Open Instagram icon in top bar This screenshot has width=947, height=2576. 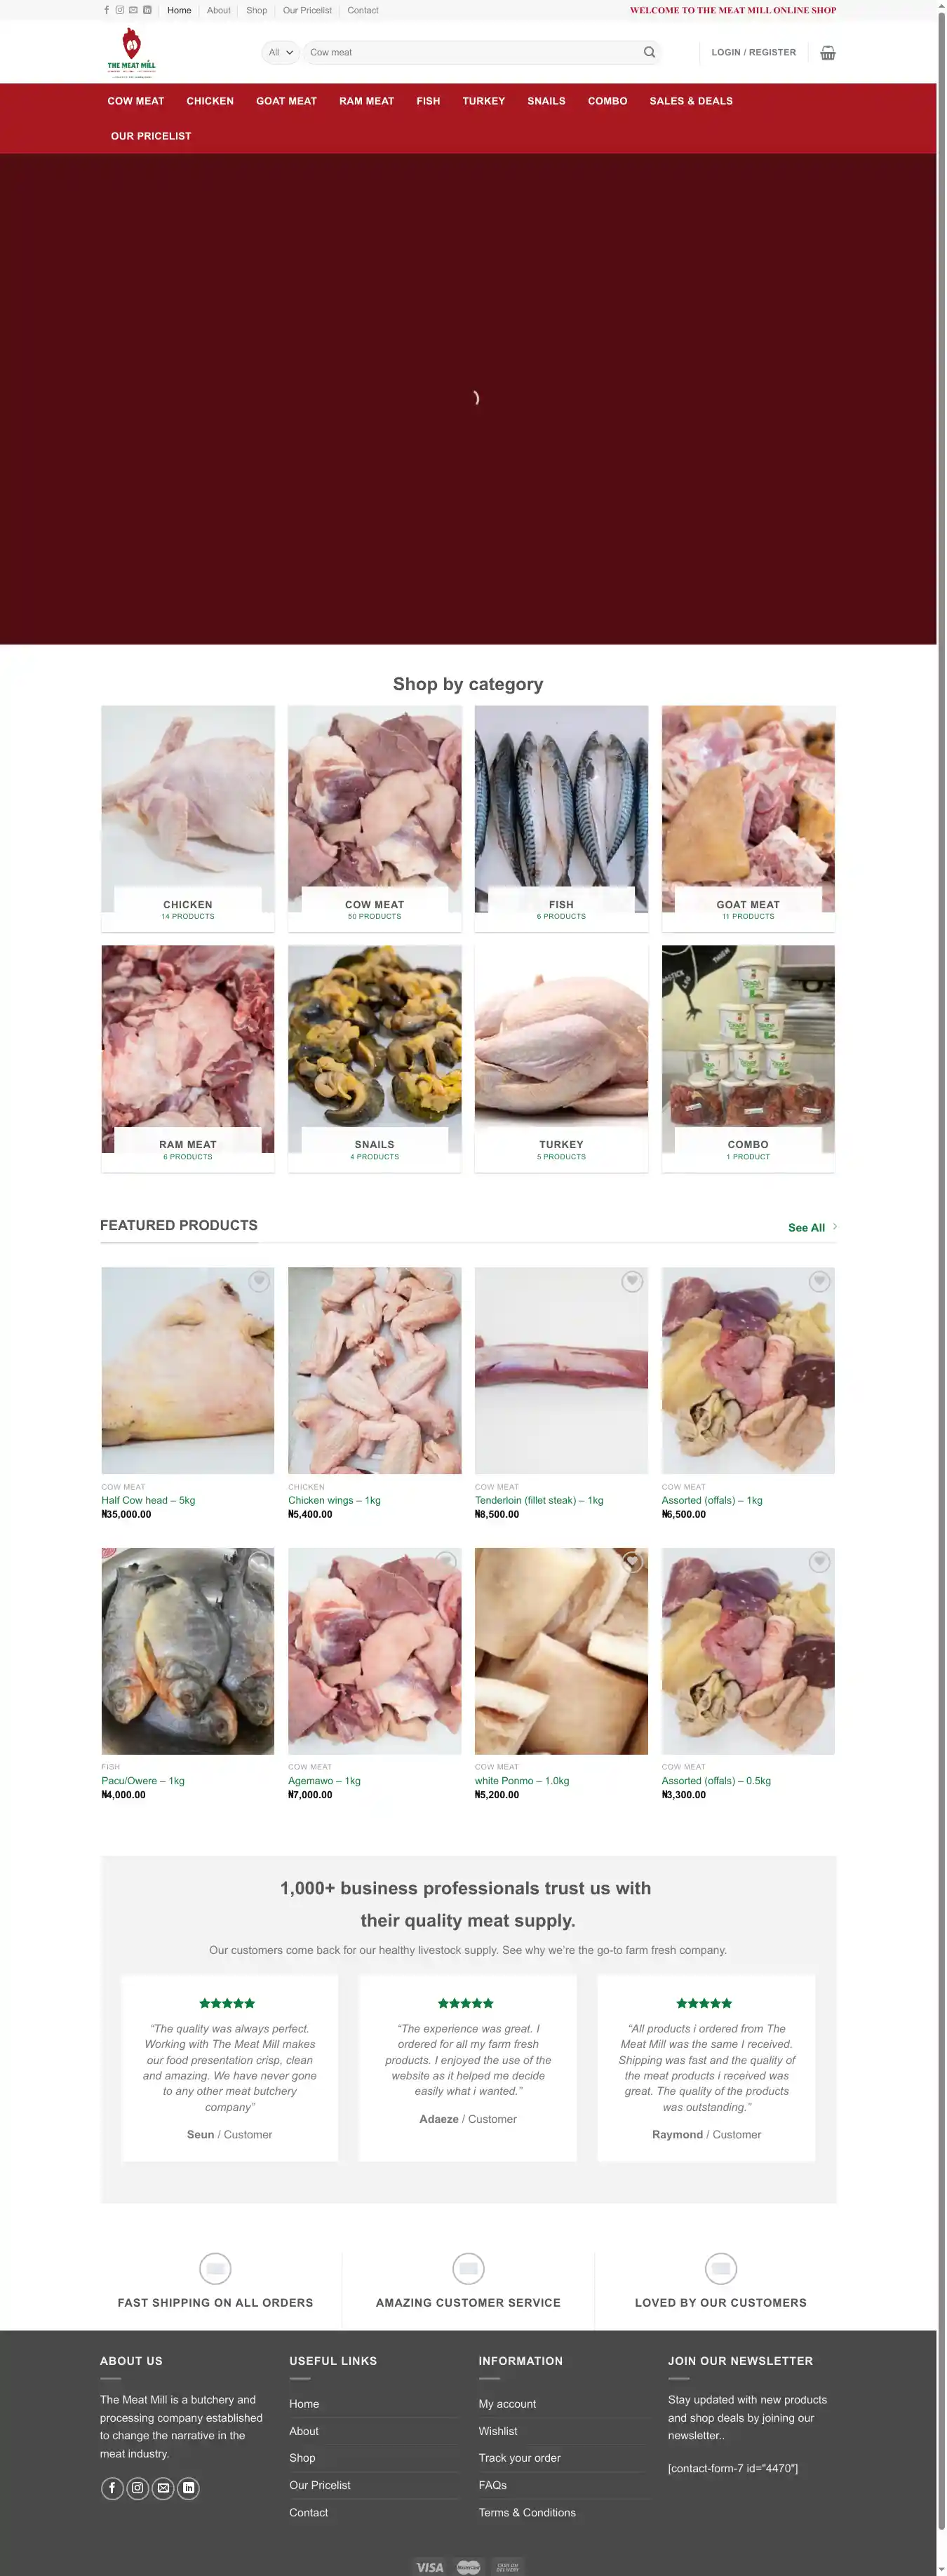pyautogui.click(x=120, y=10)
